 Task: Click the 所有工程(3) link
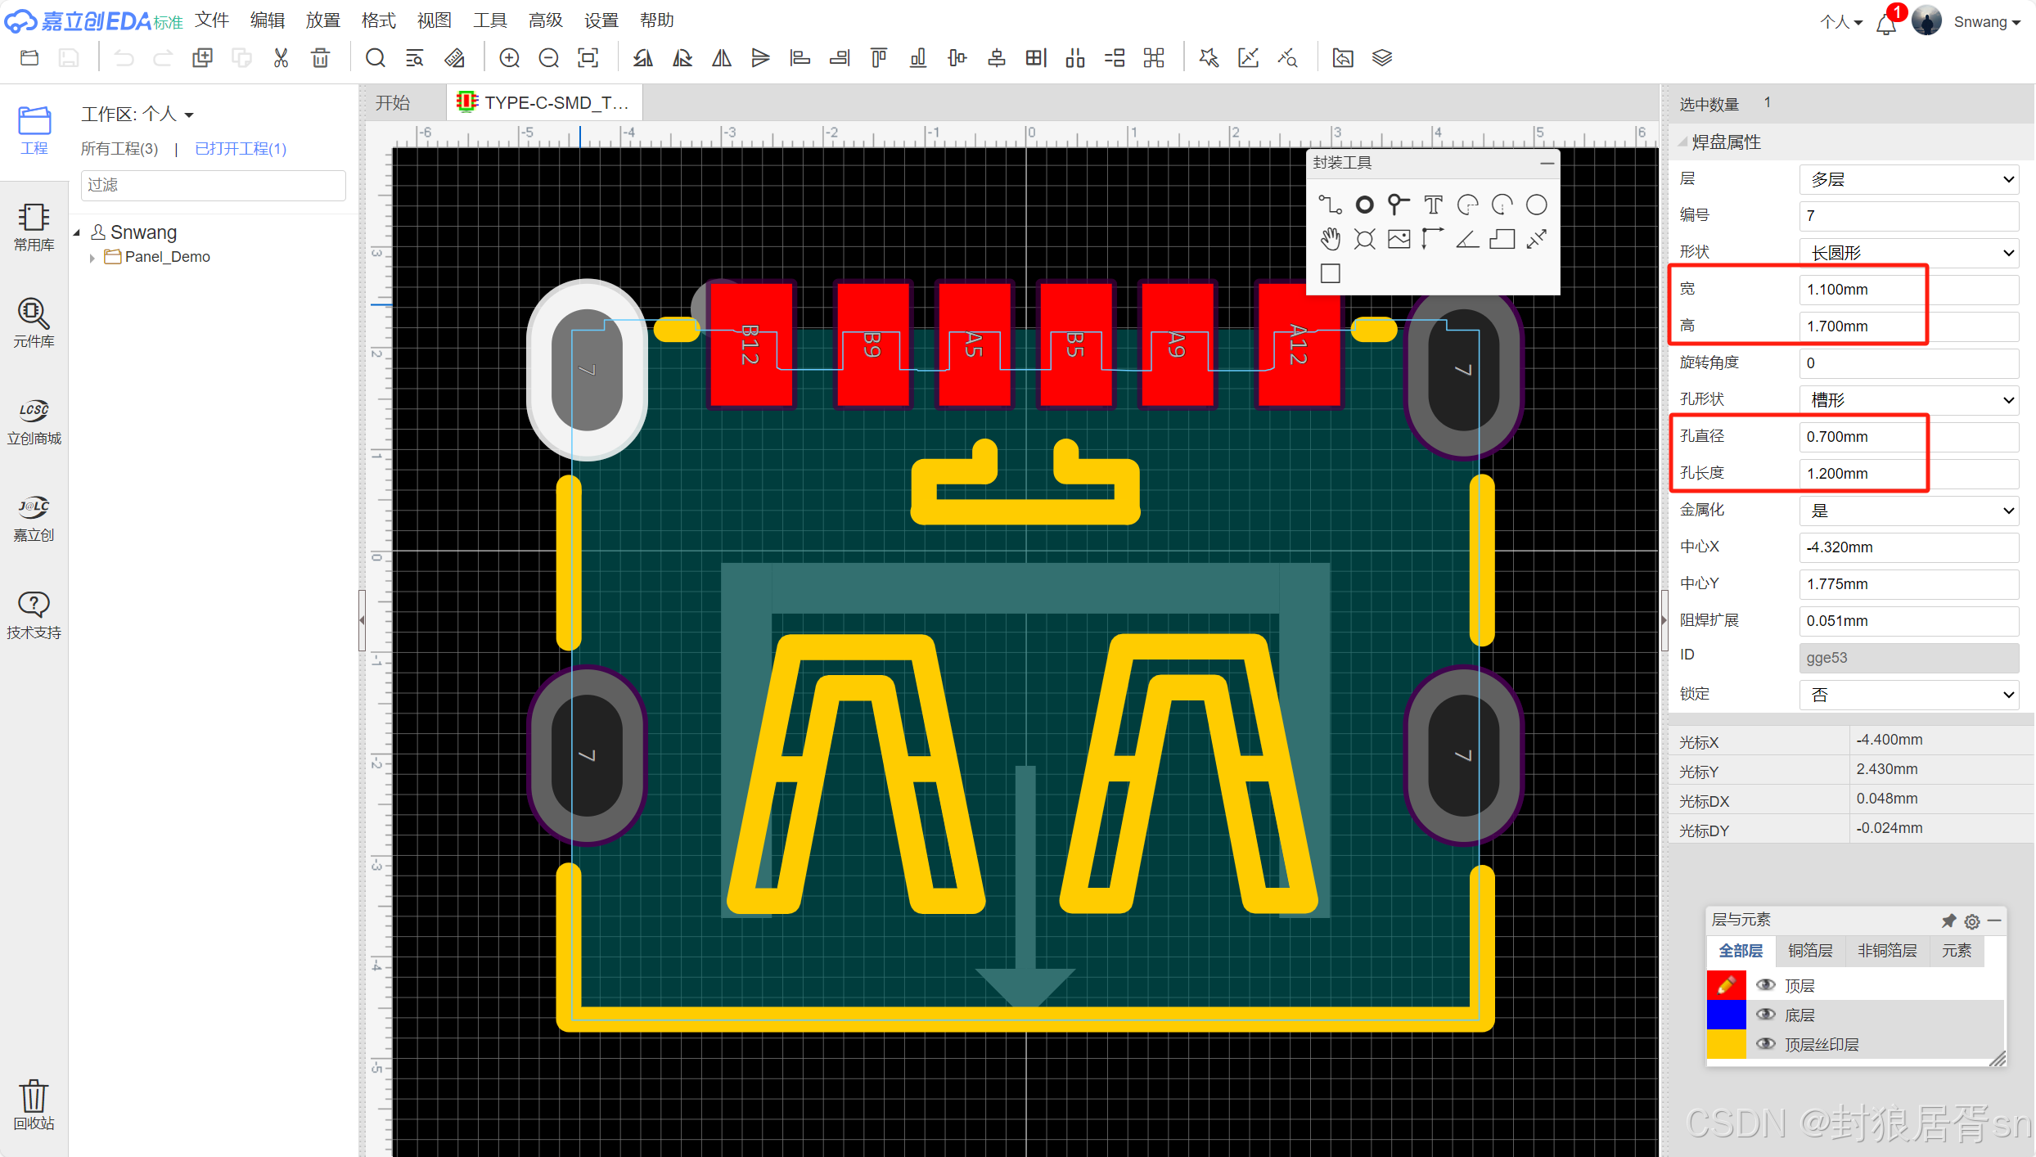(x=119, y=149)
